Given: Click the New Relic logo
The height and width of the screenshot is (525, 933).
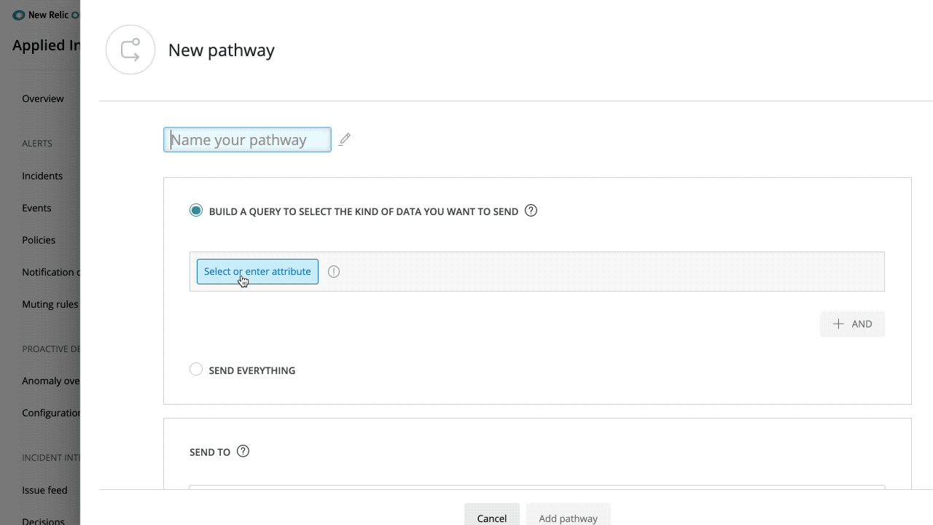Looking at the screenshot, I should [x=19, y=15].
